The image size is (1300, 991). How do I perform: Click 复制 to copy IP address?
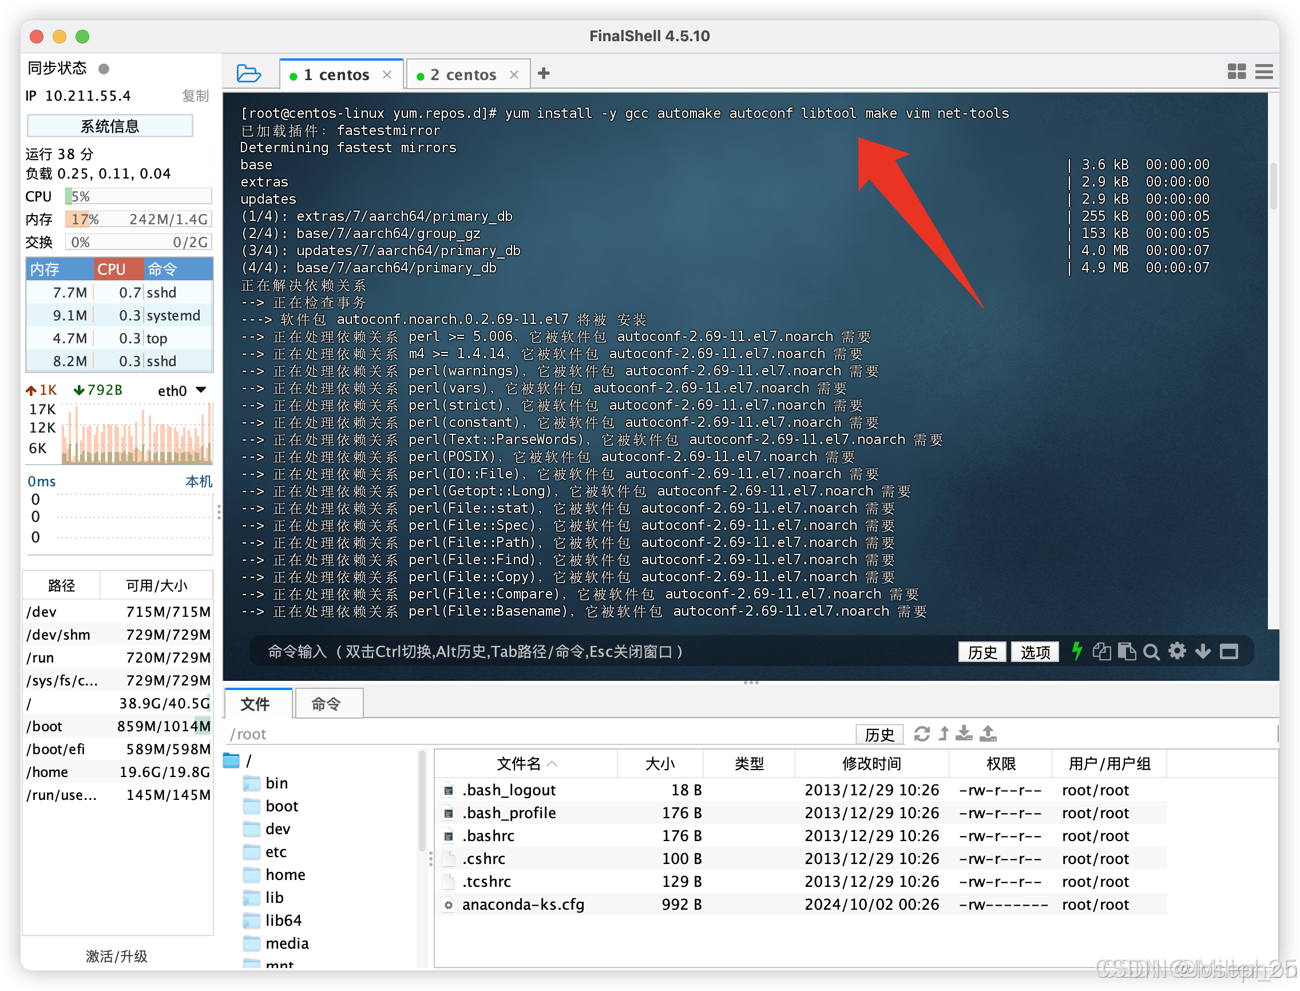(196, 96)
